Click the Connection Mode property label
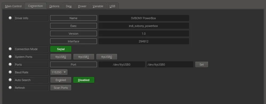 (31, 49)
